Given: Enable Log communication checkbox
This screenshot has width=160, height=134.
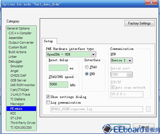Looking at the screenshot, I should coord(48,102).
